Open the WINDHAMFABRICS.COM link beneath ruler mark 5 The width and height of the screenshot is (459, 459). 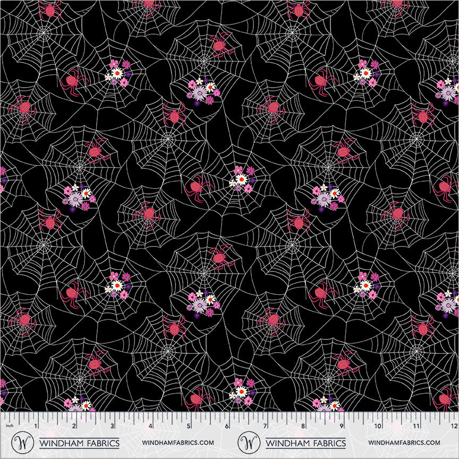(x=178, y=443)
